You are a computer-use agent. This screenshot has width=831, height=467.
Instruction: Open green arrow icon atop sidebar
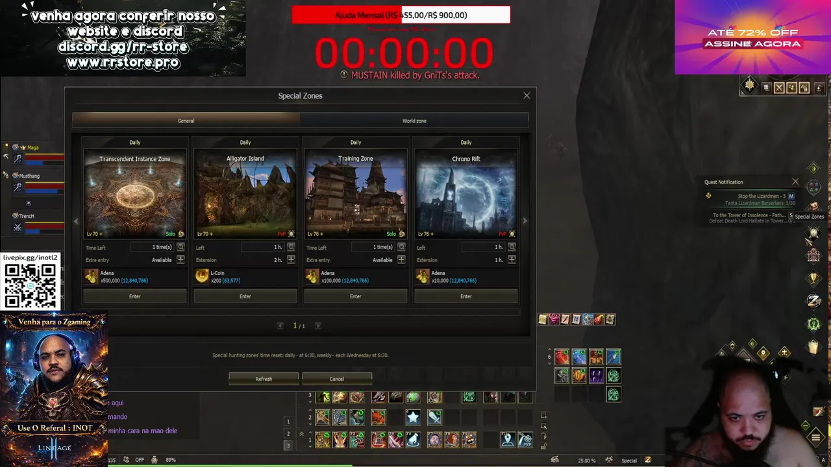pyautogui.click(x=813, y=168)
